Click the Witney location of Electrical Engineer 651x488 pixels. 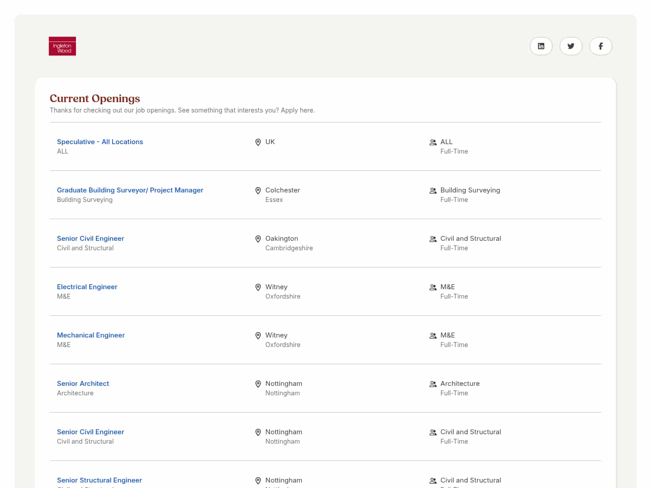(276, 287)
